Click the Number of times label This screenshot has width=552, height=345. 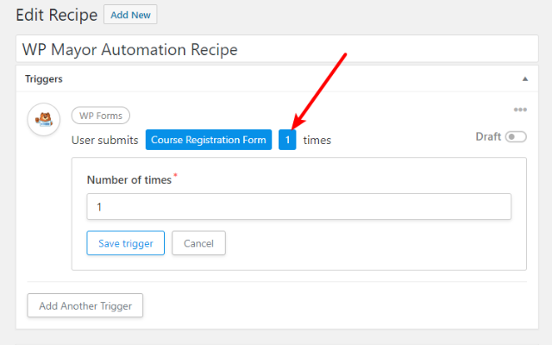point(129,180)
